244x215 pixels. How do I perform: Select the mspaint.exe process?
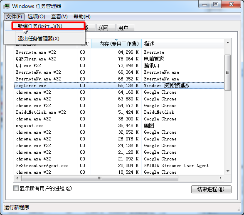coord(119,125)
